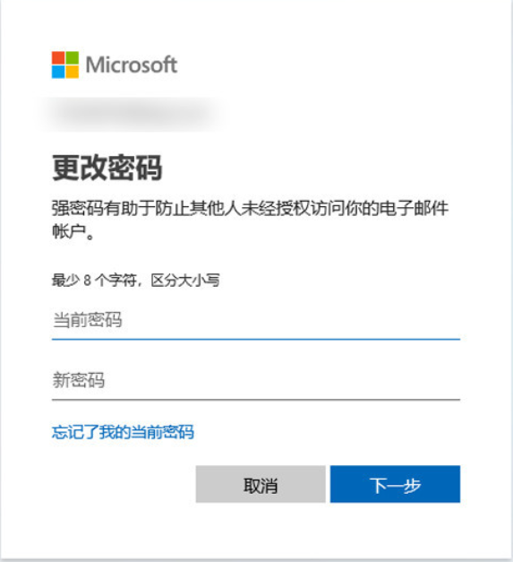513x562 pixels.
Task: Click blank area left of 取消 button
Action: pyautogui.click(x=122, y=484)
